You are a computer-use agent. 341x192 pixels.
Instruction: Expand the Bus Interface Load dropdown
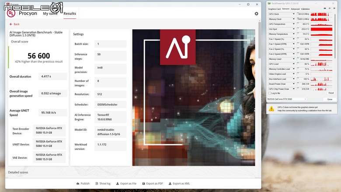point(294,79)
